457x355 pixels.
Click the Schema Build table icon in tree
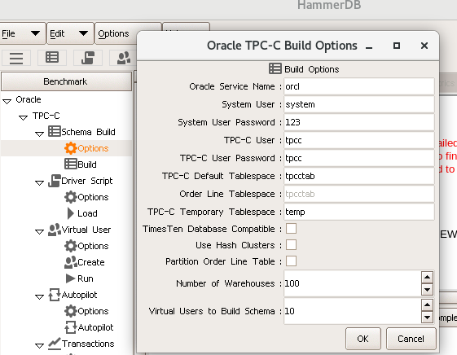tap(55, 131)
